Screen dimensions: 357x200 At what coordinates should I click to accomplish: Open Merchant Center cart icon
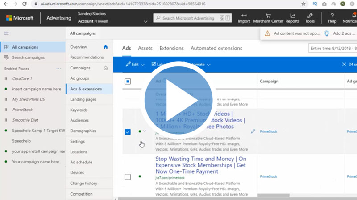coord(268,16)
